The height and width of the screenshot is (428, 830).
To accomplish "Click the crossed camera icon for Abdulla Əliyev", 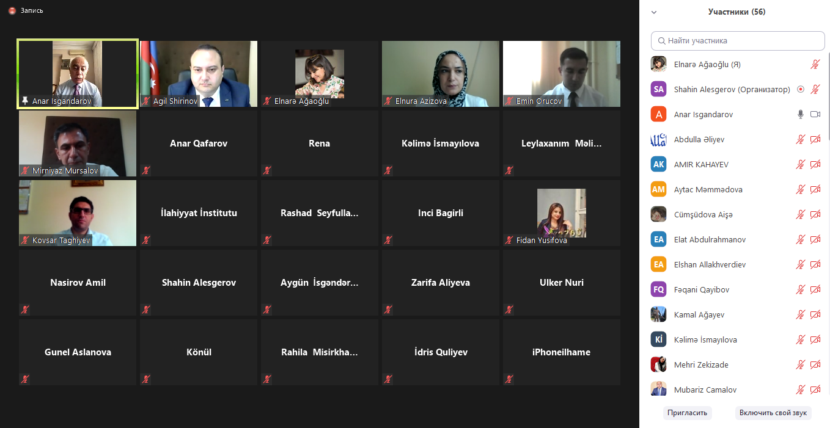I will (815, 139).
